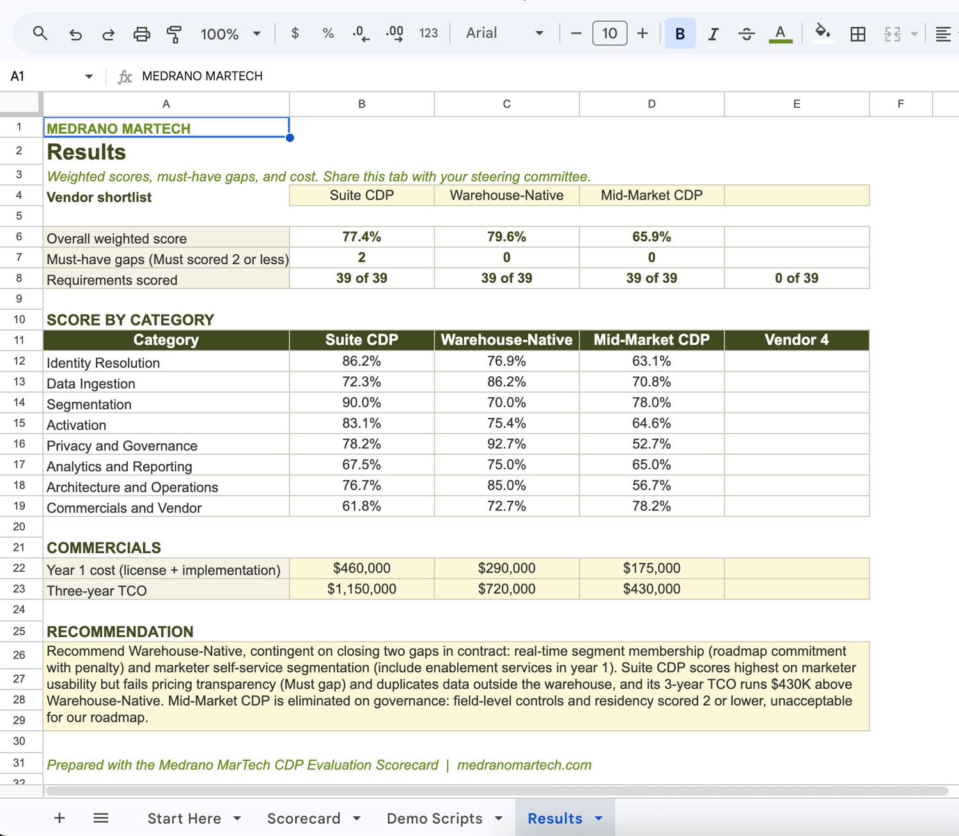Open the borders tool

[x=858, y=33]
